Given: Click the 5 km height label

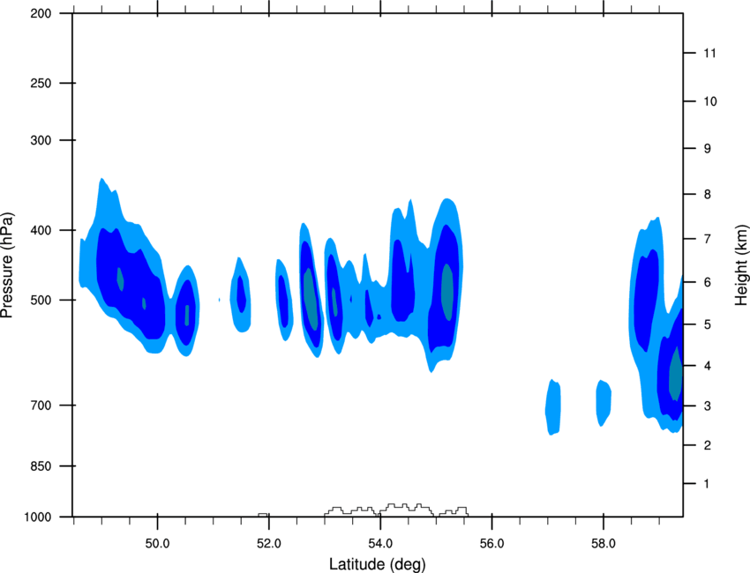Looking at the screenshot, I should [708, 324].
